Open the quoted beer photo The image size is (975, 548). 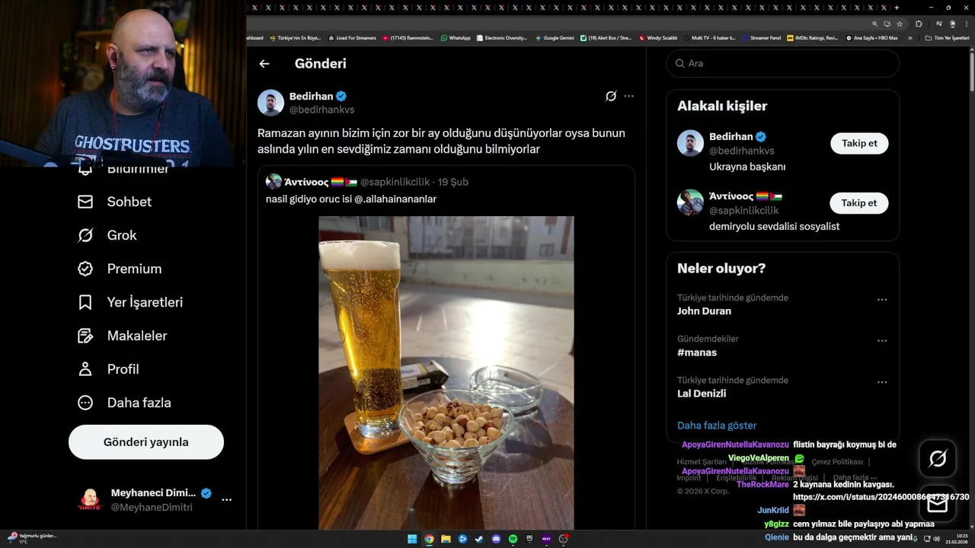click(x=446, y=373)
